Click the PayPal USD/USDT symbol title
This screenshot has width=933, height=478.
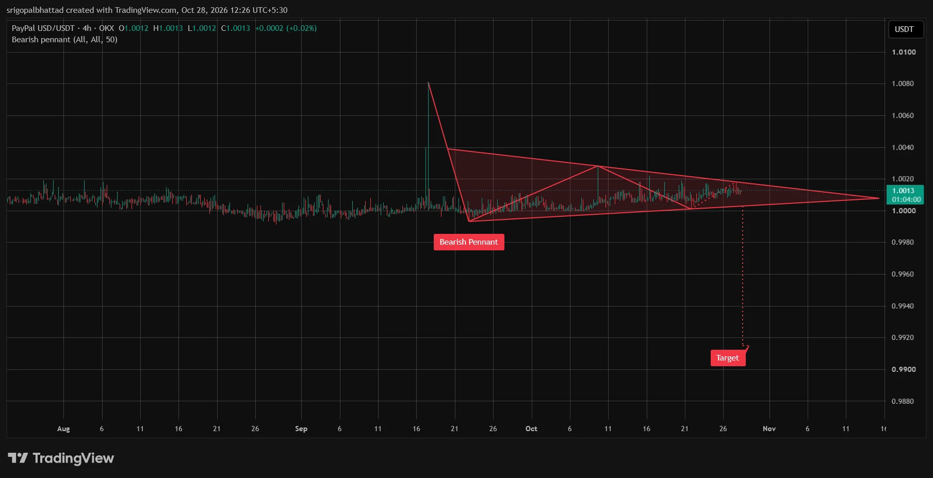(43, 28)
